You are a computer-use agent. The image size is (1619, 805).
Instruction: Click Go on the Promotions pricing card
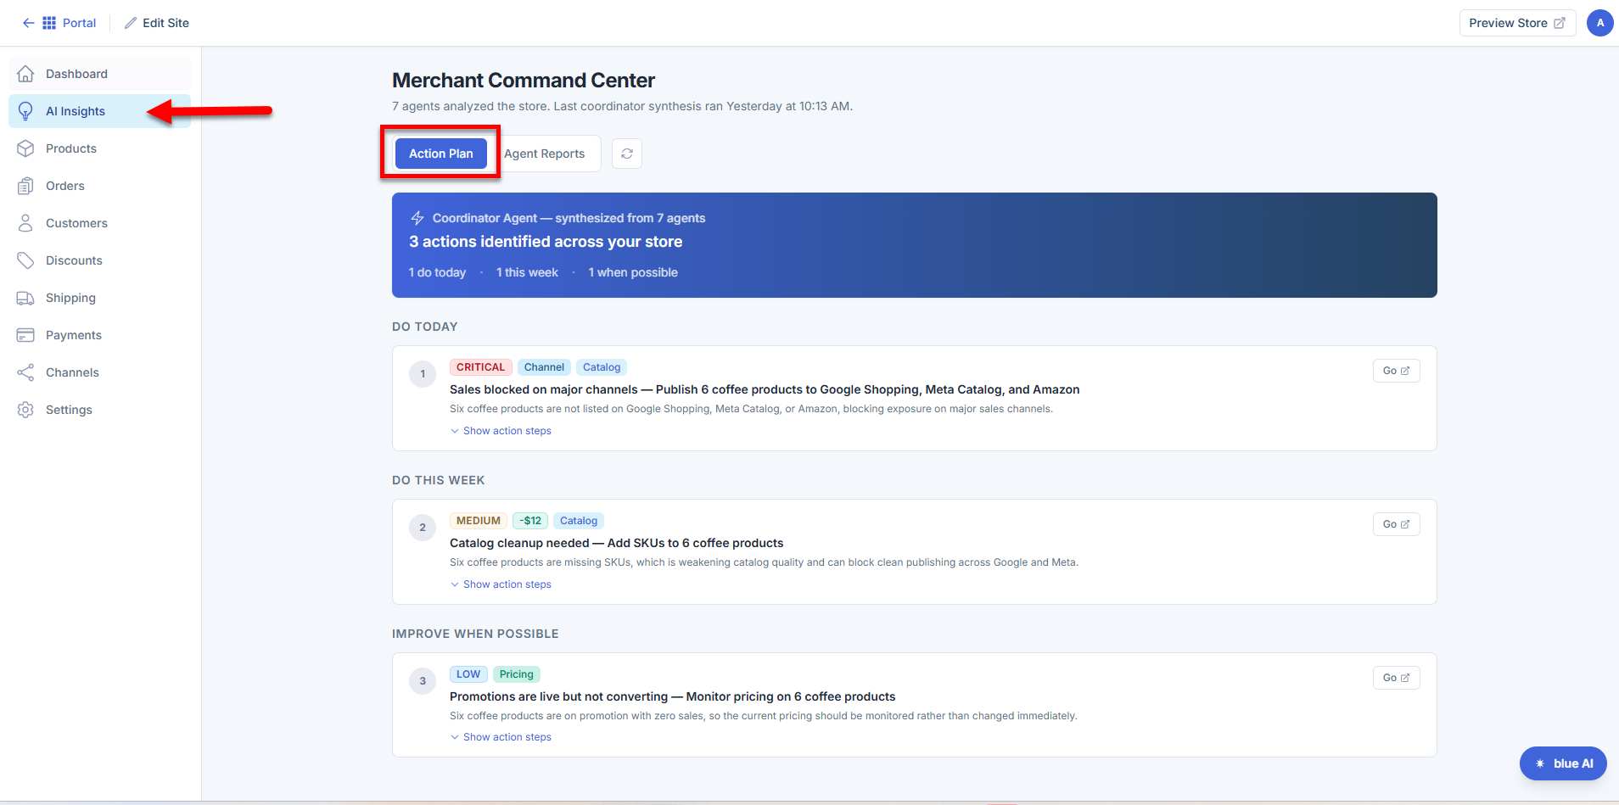[1396, 678]
